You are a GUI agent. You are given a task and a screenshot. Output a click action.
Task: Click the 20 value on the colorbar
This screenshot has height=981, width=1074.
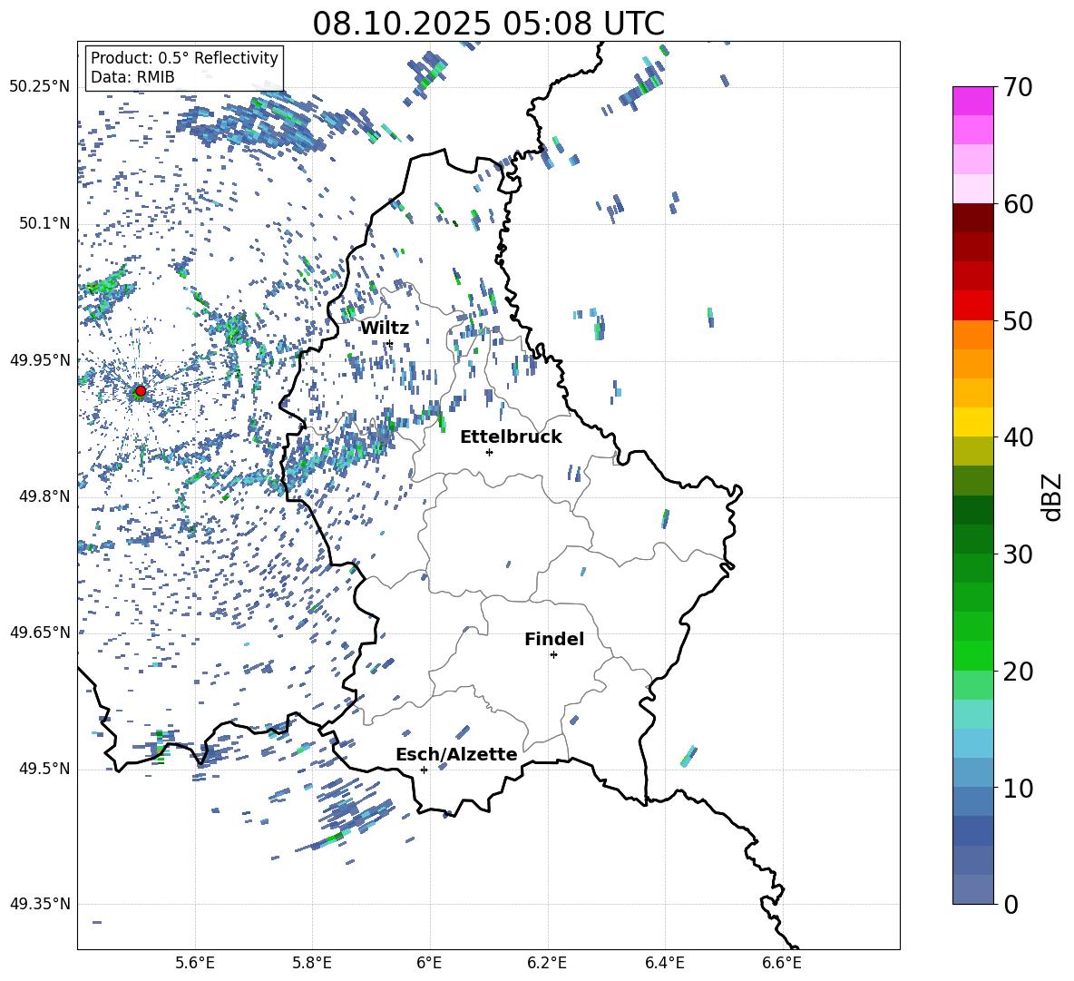pyautogui.click(x=1018, y=671)
